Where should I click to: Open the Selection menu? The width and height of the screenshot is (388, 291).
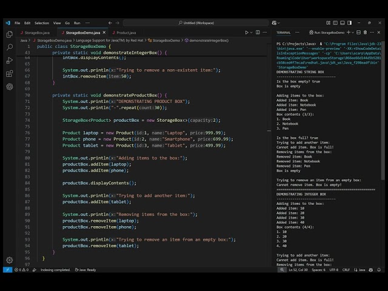pos(42,23)
